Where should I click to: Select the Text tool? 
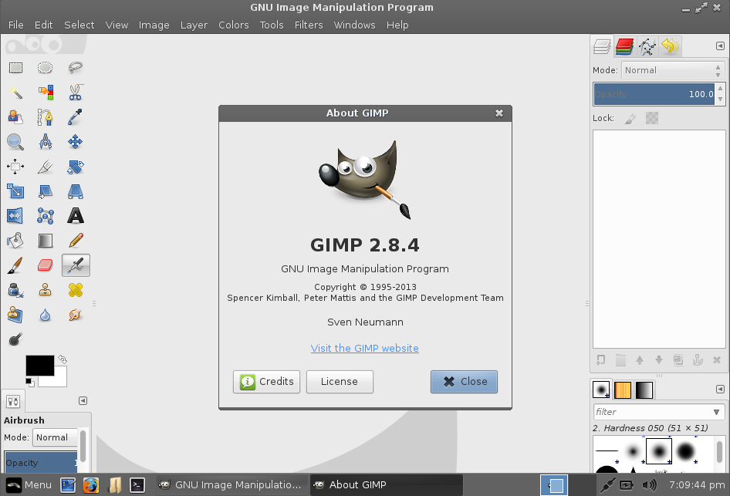click(x=76, y=216)
